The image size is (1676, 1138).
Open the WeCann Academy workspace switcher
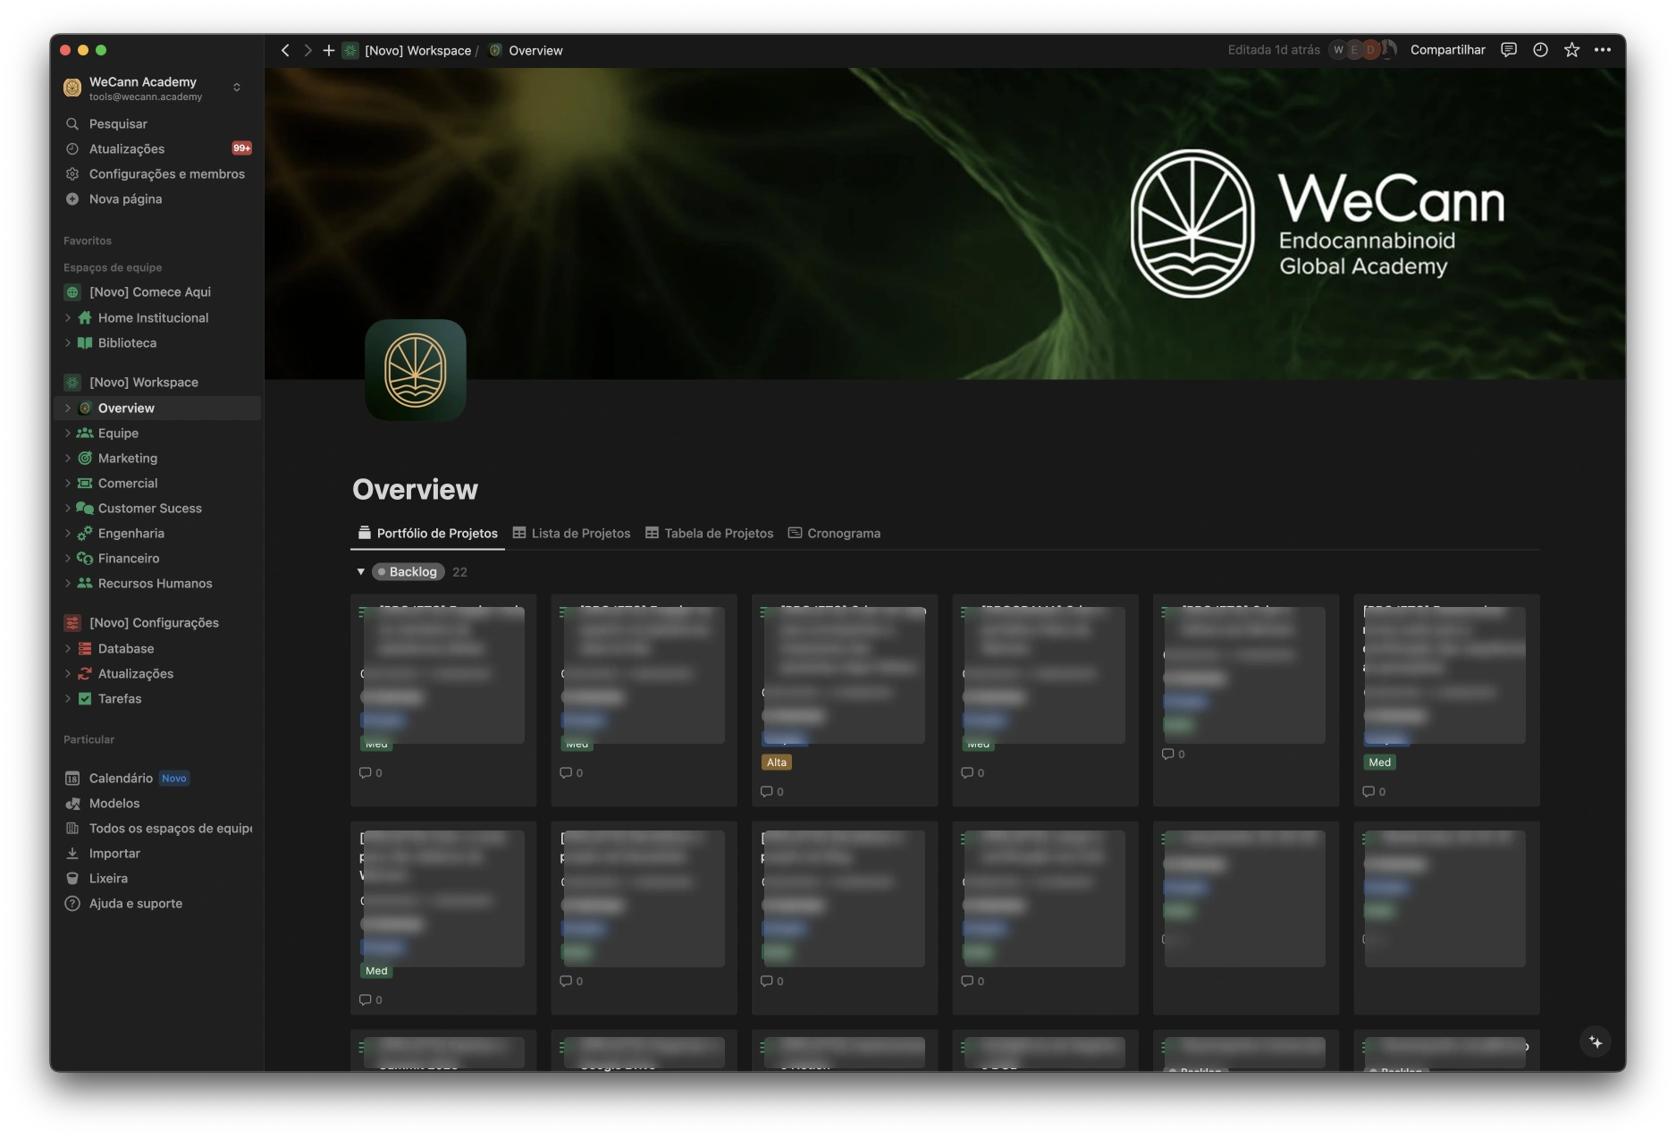coord(154,88)
